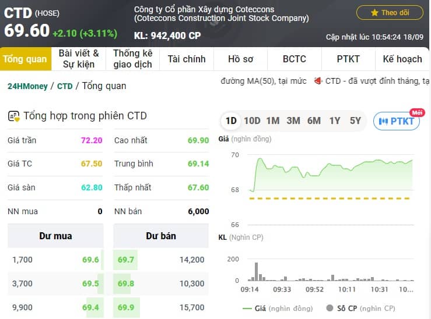Open the 24HMoney breadcrumb link
This screenshot has width=431, height=319.
[27, 86]
